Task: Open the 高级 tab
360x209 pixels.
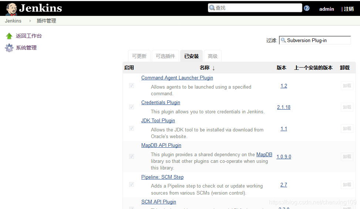Action: (x=213, y=56)
